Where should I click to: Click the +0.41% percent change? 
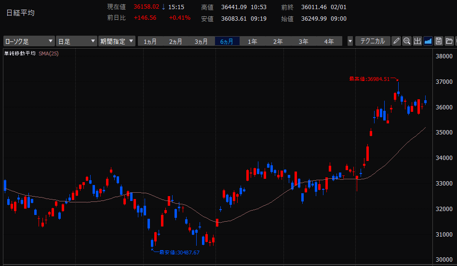(x=180, y=18)
